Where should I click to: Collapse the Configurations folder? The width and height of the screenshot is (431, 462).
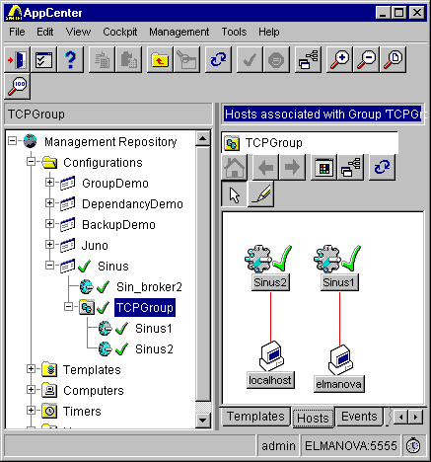31,162
